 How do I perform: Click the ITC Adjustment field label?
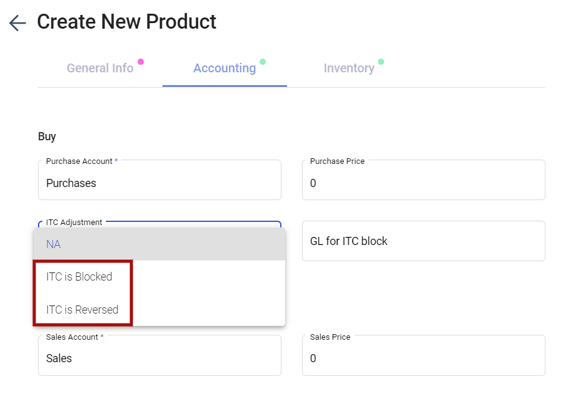pos(74,223)
